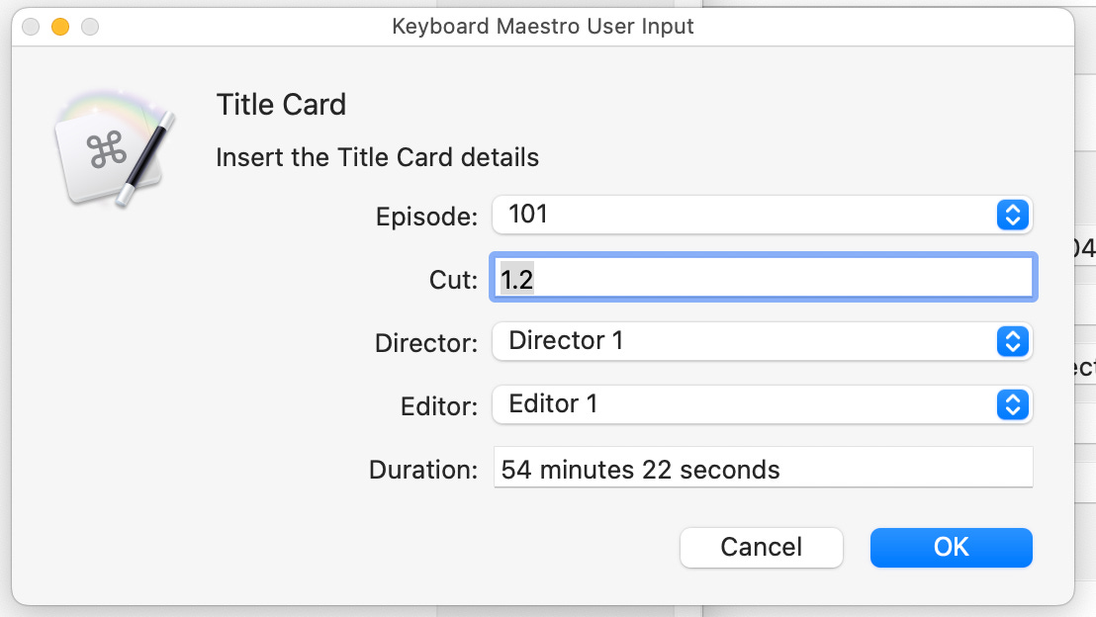Screen dimensions: 1096x617
Task: Select the Editor 1 combo box
Action: tap(762, 404)
